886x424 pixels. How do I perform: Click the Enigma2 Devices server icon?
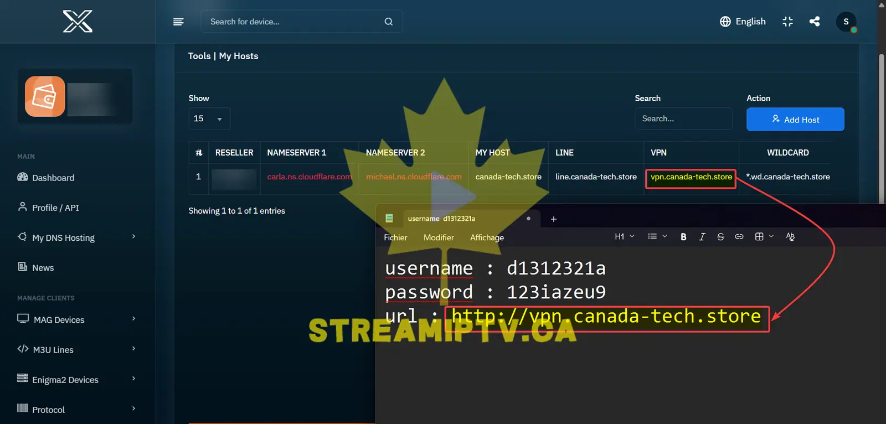(23, 379)
